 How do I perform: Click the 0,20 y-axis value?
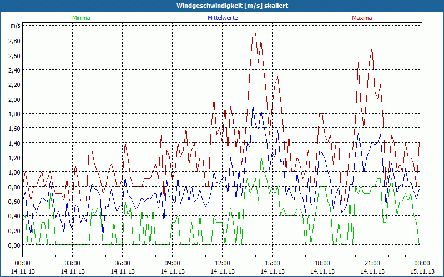coord(14,230)
